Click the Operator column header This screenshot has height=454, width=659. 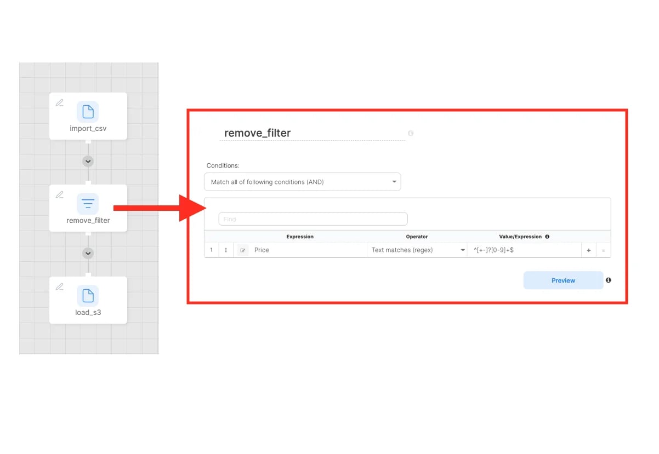417,237
